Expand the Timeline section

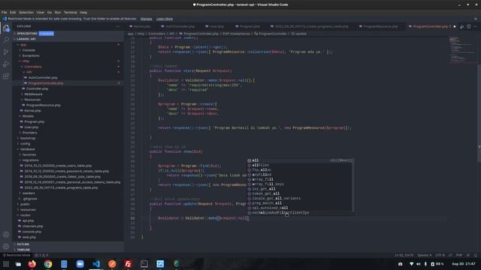(x=68, y=250)
